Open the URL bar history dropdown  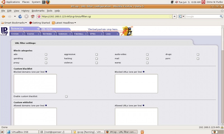(174, 16)
